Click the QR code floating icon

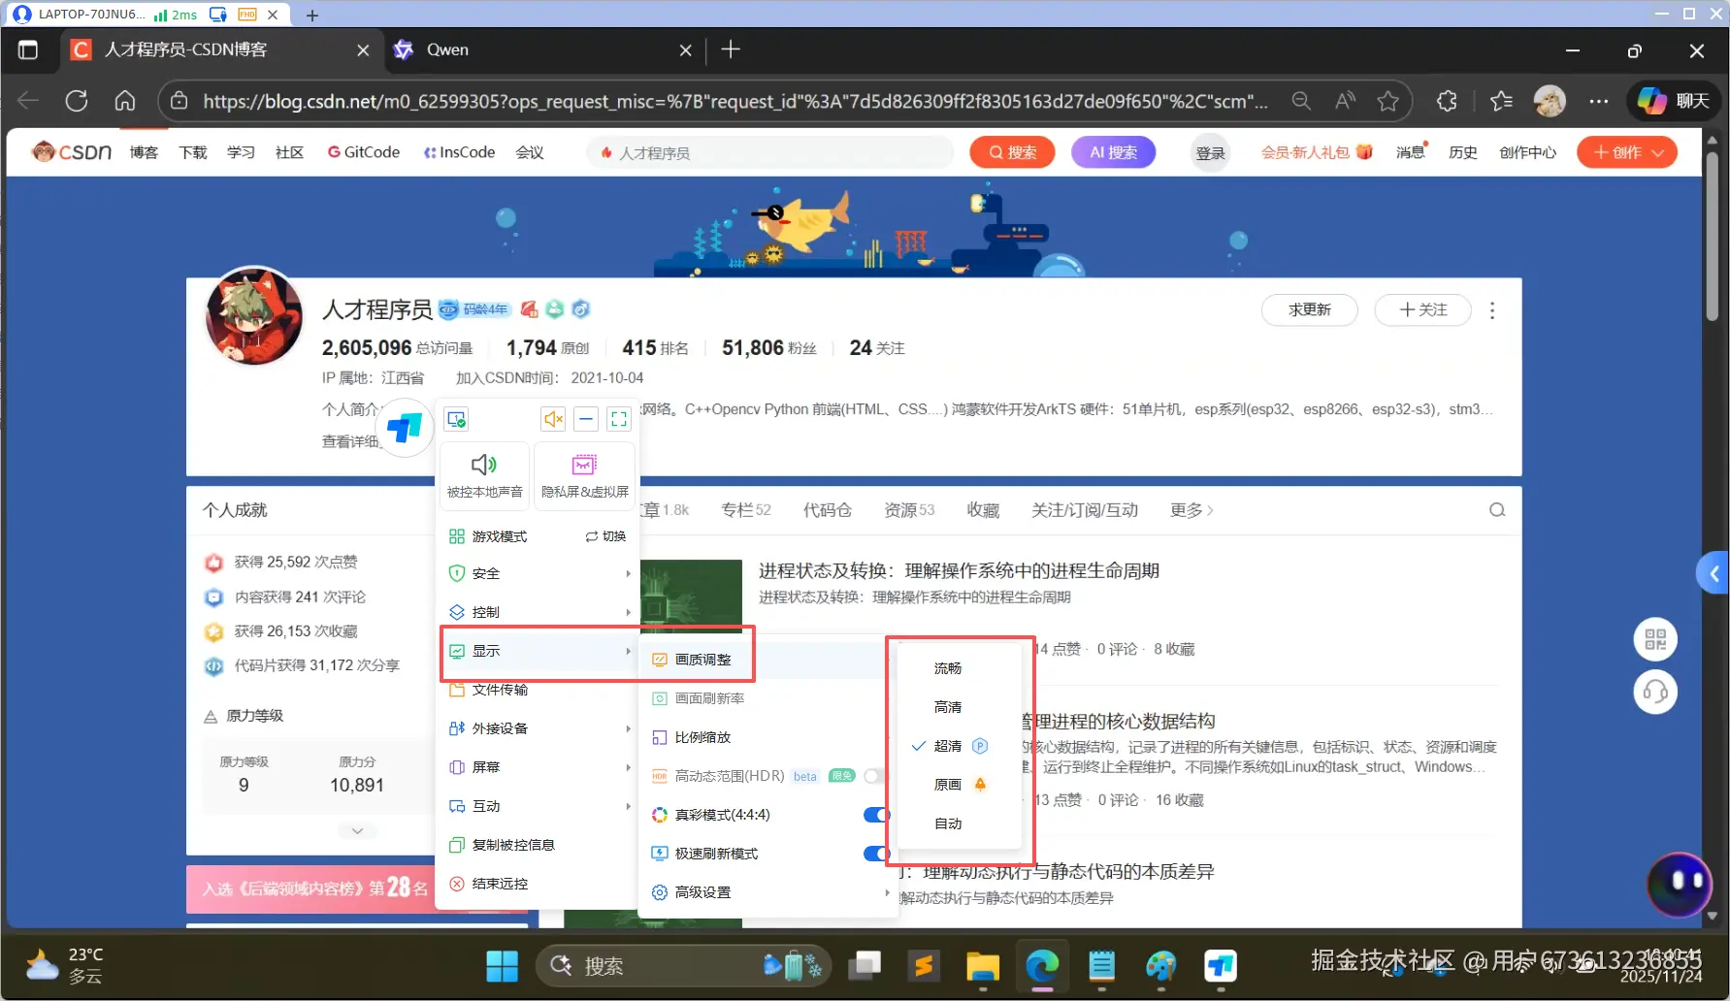pos(1655,639)
